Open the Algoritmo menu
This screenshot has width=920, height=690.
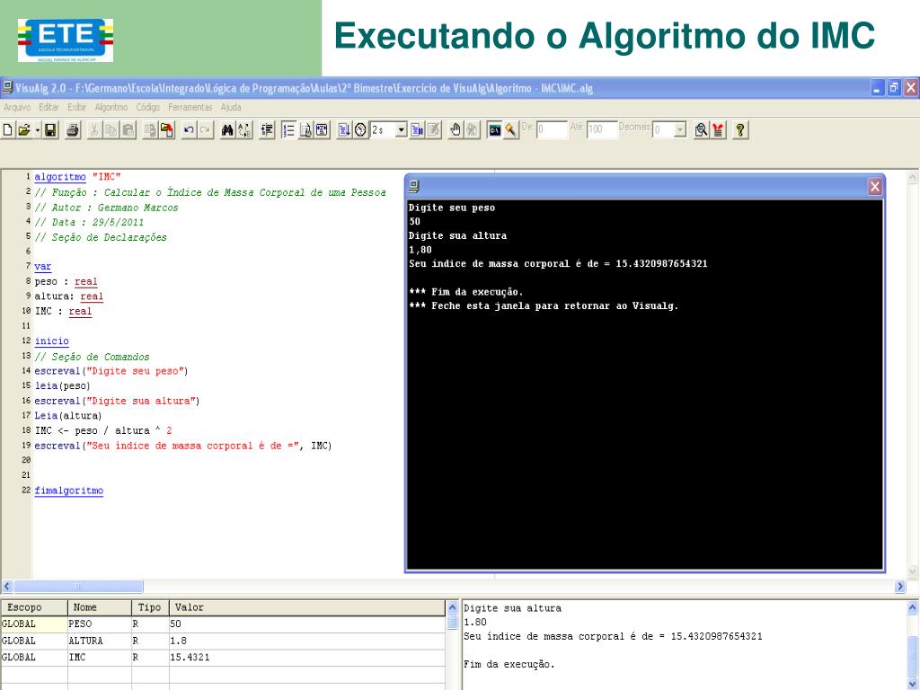click(111, 108)
